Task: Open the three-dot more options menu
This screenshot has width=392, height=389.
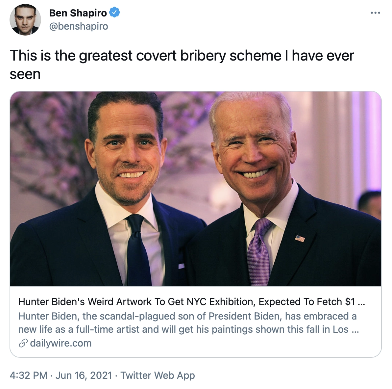Action: [x=375, y=13]
